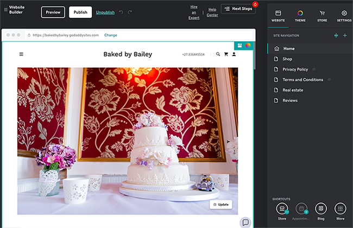Image resolution: width=353 pixels, height=228 pixels.
Task: Click the phone number +27.836445504
Action: tap(193, 54)
